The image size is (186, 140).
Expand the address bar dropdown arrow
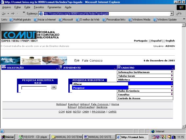[172, 14]
